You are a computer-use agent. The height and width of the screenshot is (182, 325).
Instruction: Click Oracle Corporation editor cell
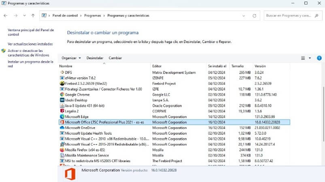167,106
